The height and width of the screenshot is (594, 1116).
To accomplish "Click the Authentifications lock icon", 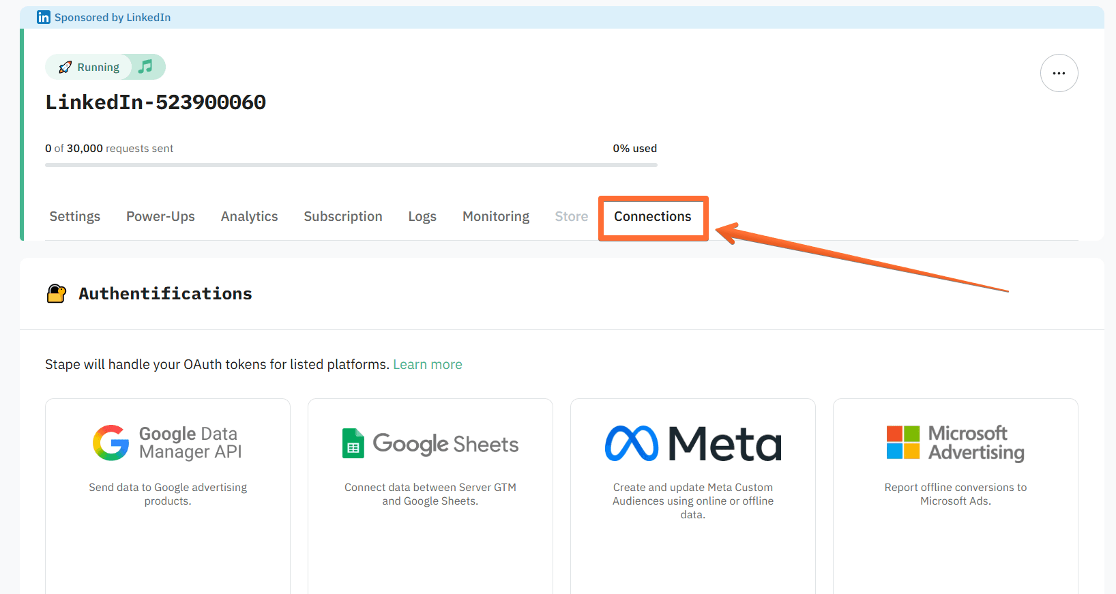I will [x=57, y=293].
